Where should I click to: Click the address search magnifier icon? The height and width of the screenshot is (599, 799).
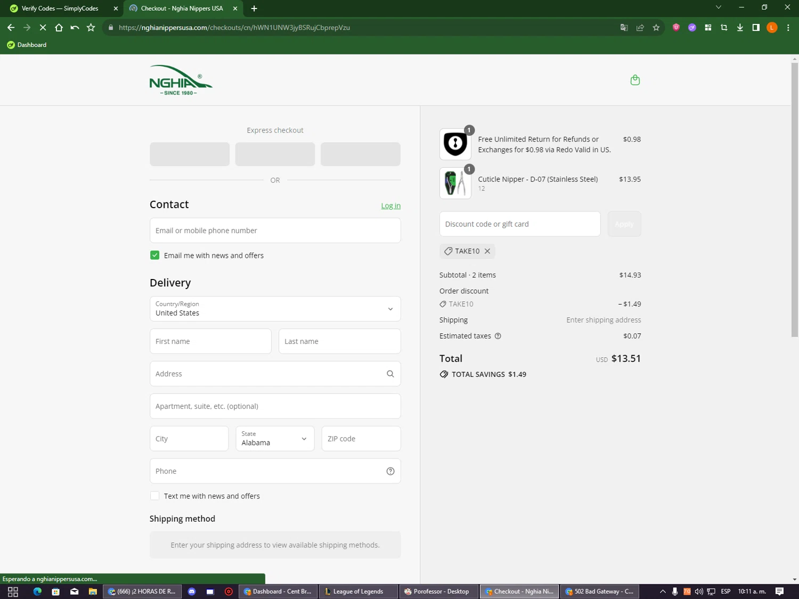coord(390,374)
